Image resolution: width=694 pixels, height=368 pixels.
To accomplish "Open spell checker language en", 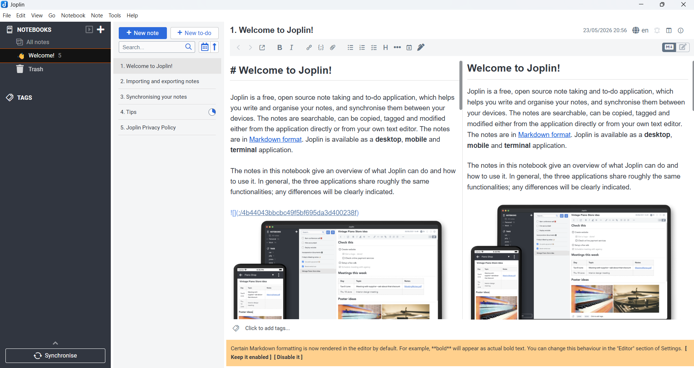I will click(x=640, y=30).
